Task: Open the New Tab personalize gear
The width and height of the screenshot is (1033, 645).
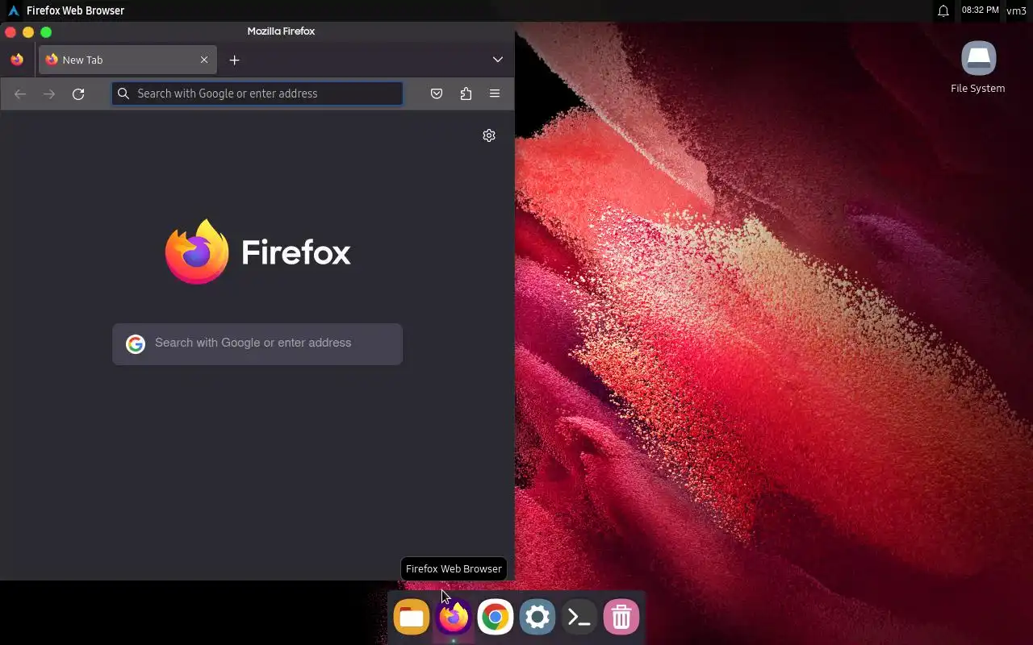Action: [489, 135]
